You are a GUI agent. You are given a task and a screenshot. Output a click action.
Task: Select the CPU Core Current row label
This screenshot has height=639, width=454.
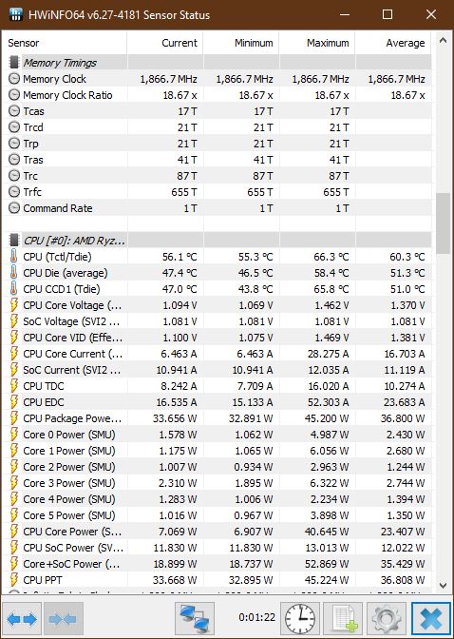point(72,354)
